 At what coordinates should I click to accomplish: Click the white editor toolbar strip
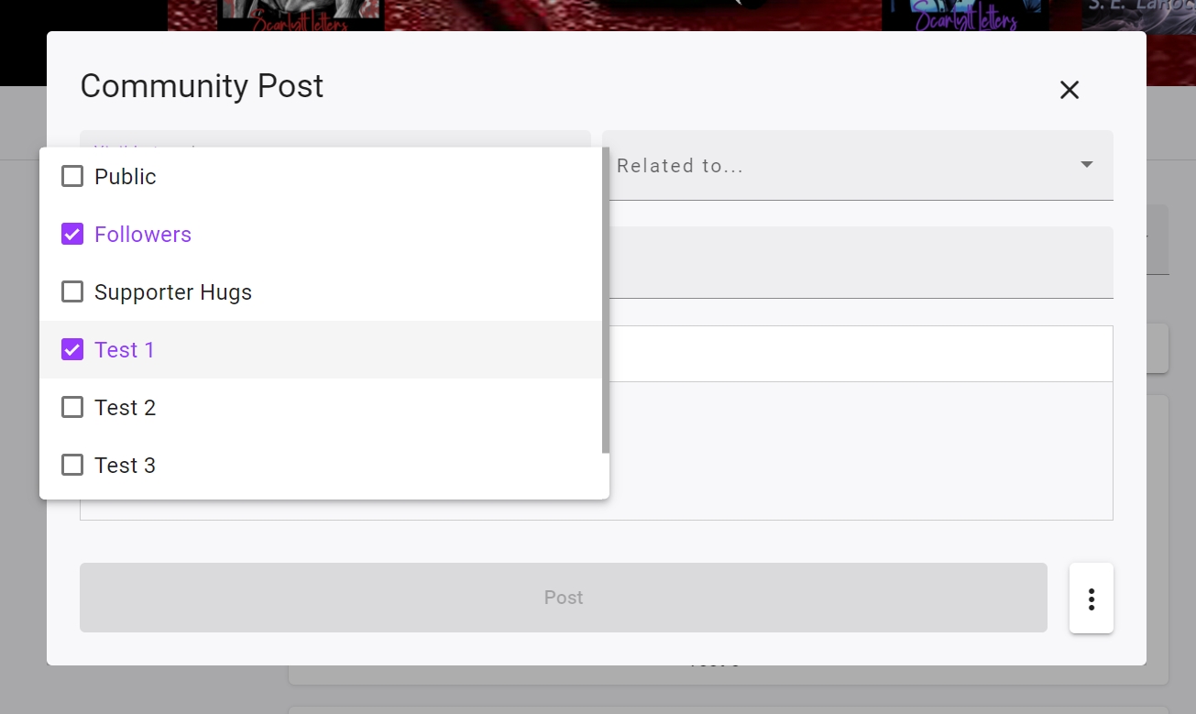click(x=861, y=354)
